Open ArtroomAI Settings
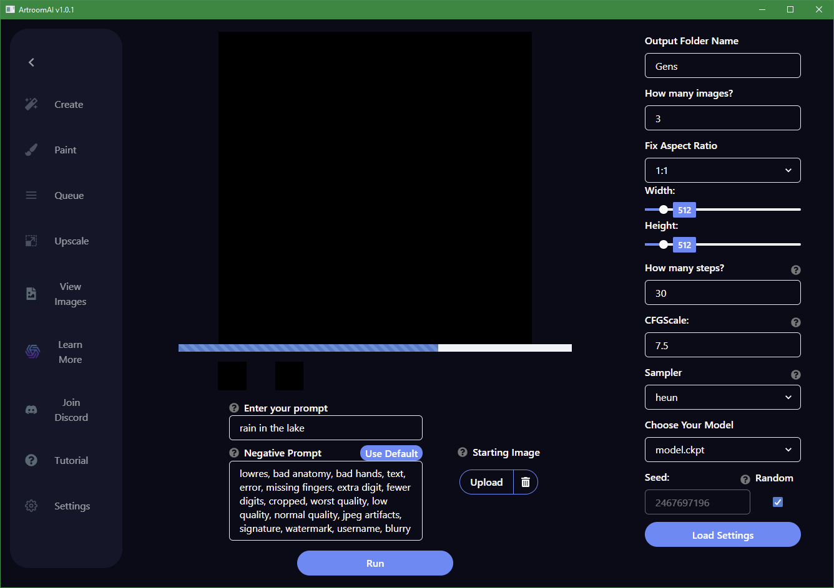The height and width of the screenshot is (588, 834). (72, 506)
